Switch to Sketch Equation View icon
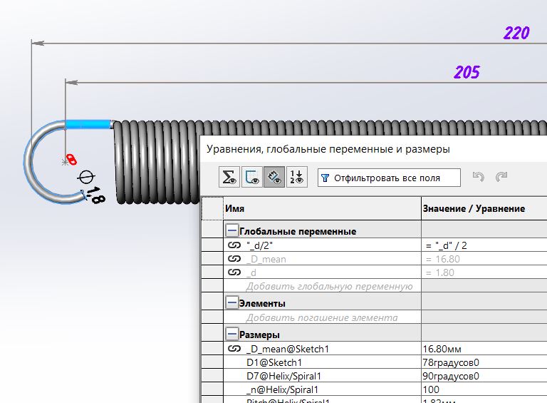Image resolution: width=547 pixels, height=403 pixels. coord(251,178)
